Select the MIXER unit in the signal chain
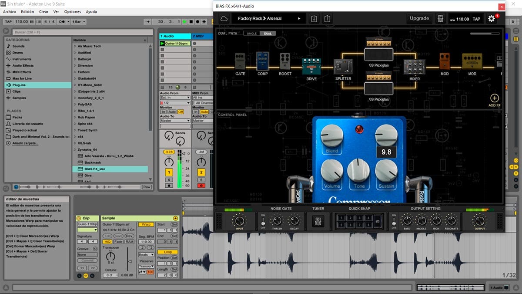 point(414,67)
